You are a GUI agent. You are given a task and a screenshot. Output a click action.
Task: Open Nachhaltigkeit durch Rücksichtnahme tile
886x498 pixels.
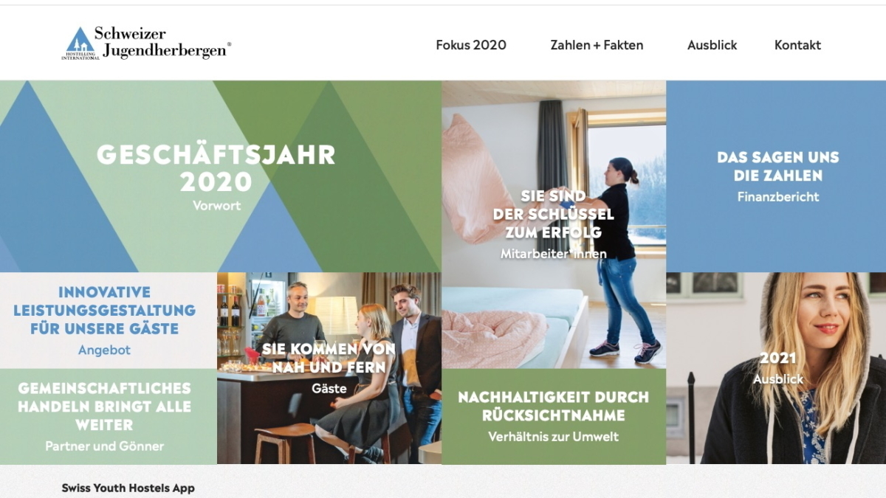point(554,416)
